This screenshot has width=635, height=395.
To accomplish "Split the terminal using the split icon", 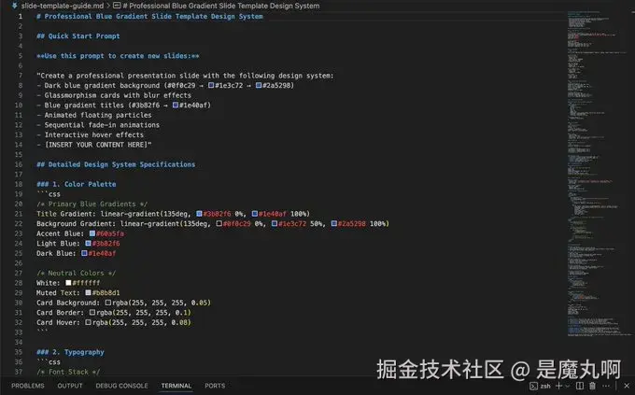I will 580,386.
